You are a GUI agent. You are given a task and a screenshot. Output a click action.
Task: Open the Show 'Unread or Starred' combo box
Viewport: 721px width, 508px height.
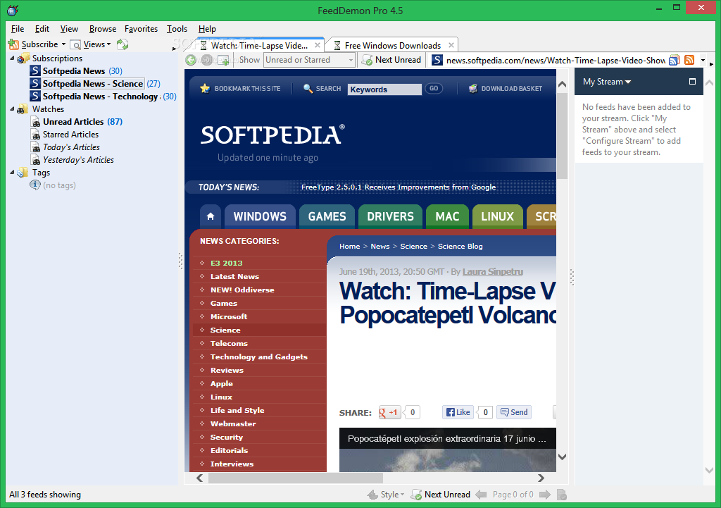(x=309, y=60)
